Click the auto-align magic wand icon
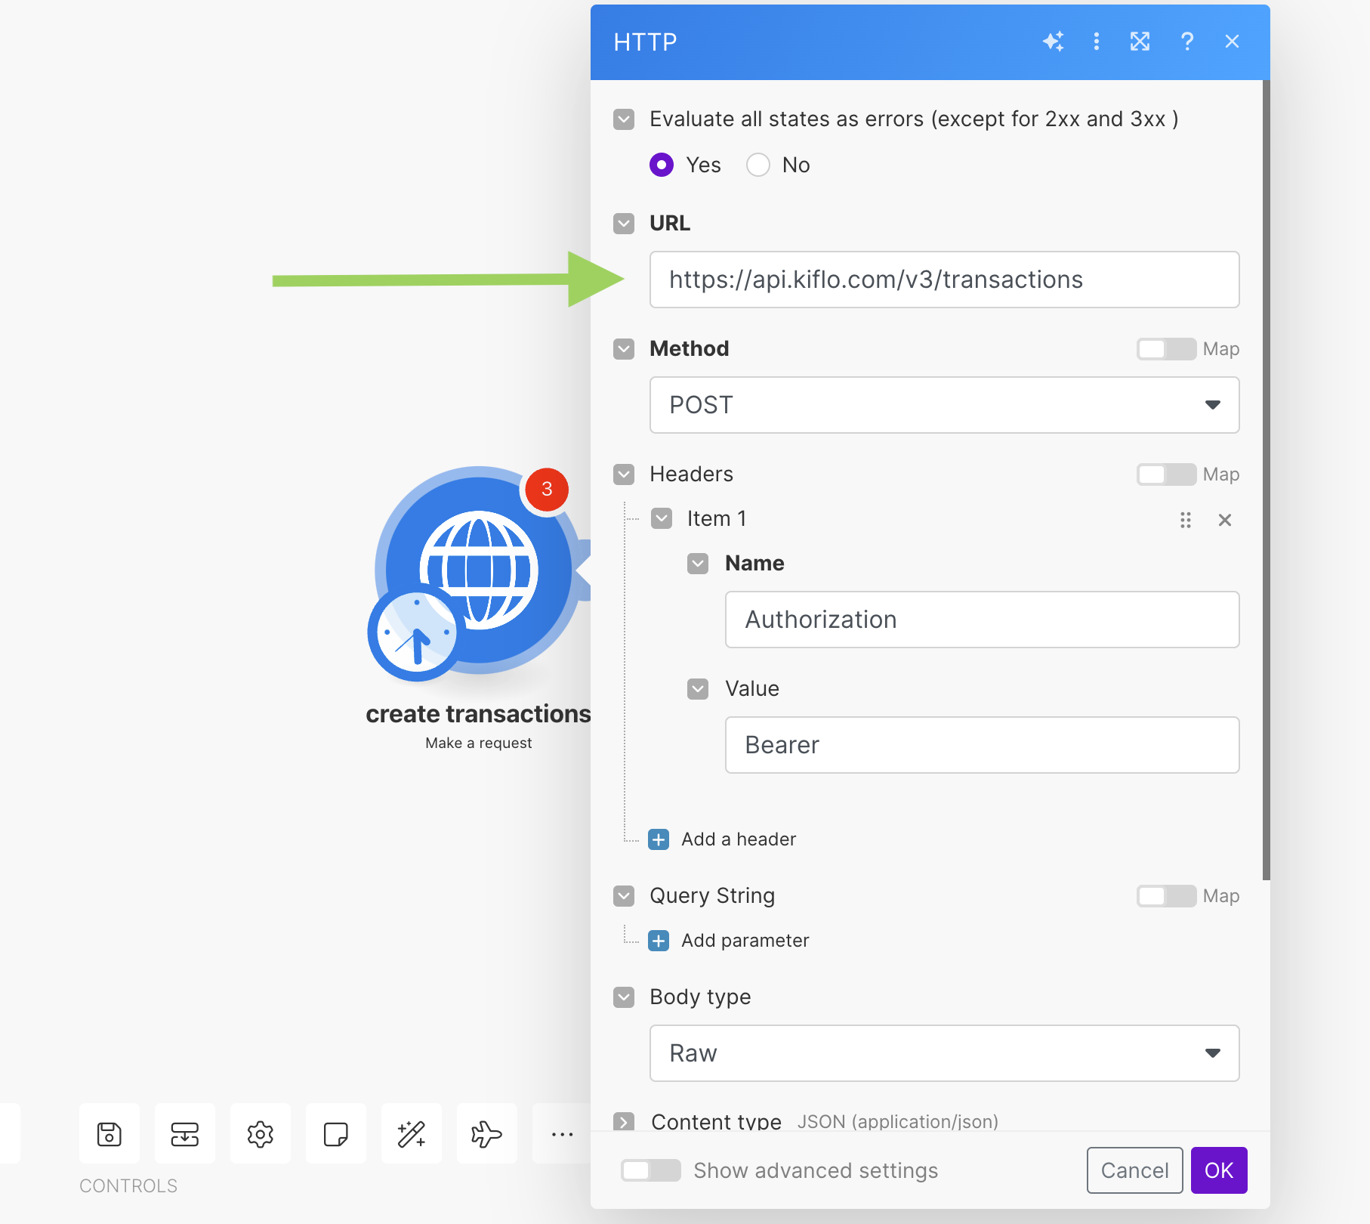Screen dimensions: 1370x1224 click(x=412, y=1134)
